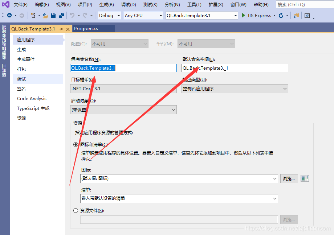Open the 扩展(X) menu
The width and height of the screenshot is (334, 235).
[x=216, y=4]
